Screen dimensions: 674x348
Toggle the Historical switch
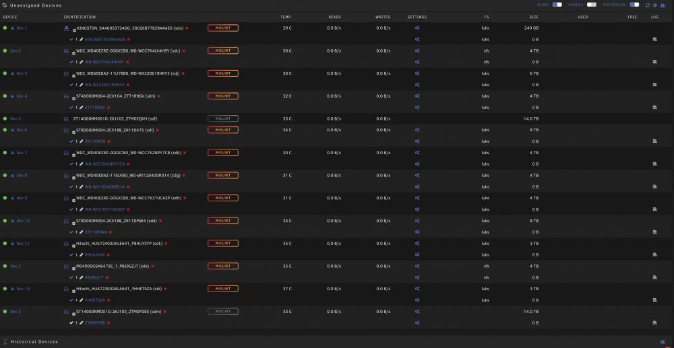634,5
